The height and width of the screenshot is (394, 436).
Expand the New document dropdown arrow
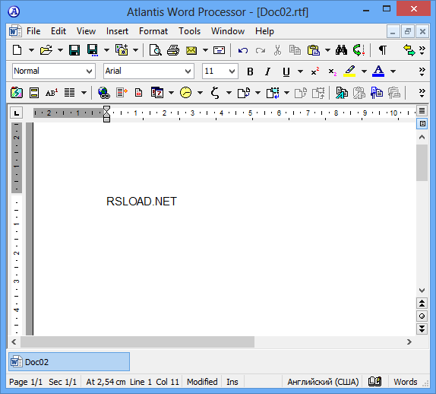(x=31, y=50)
